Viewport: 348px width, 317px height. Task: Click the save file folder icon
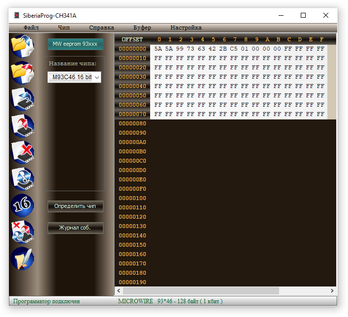click(x=22, y=72)
